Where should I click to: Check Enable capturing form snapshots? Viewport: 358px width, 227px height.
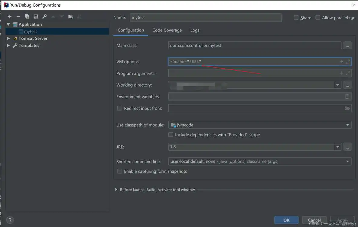120,171
